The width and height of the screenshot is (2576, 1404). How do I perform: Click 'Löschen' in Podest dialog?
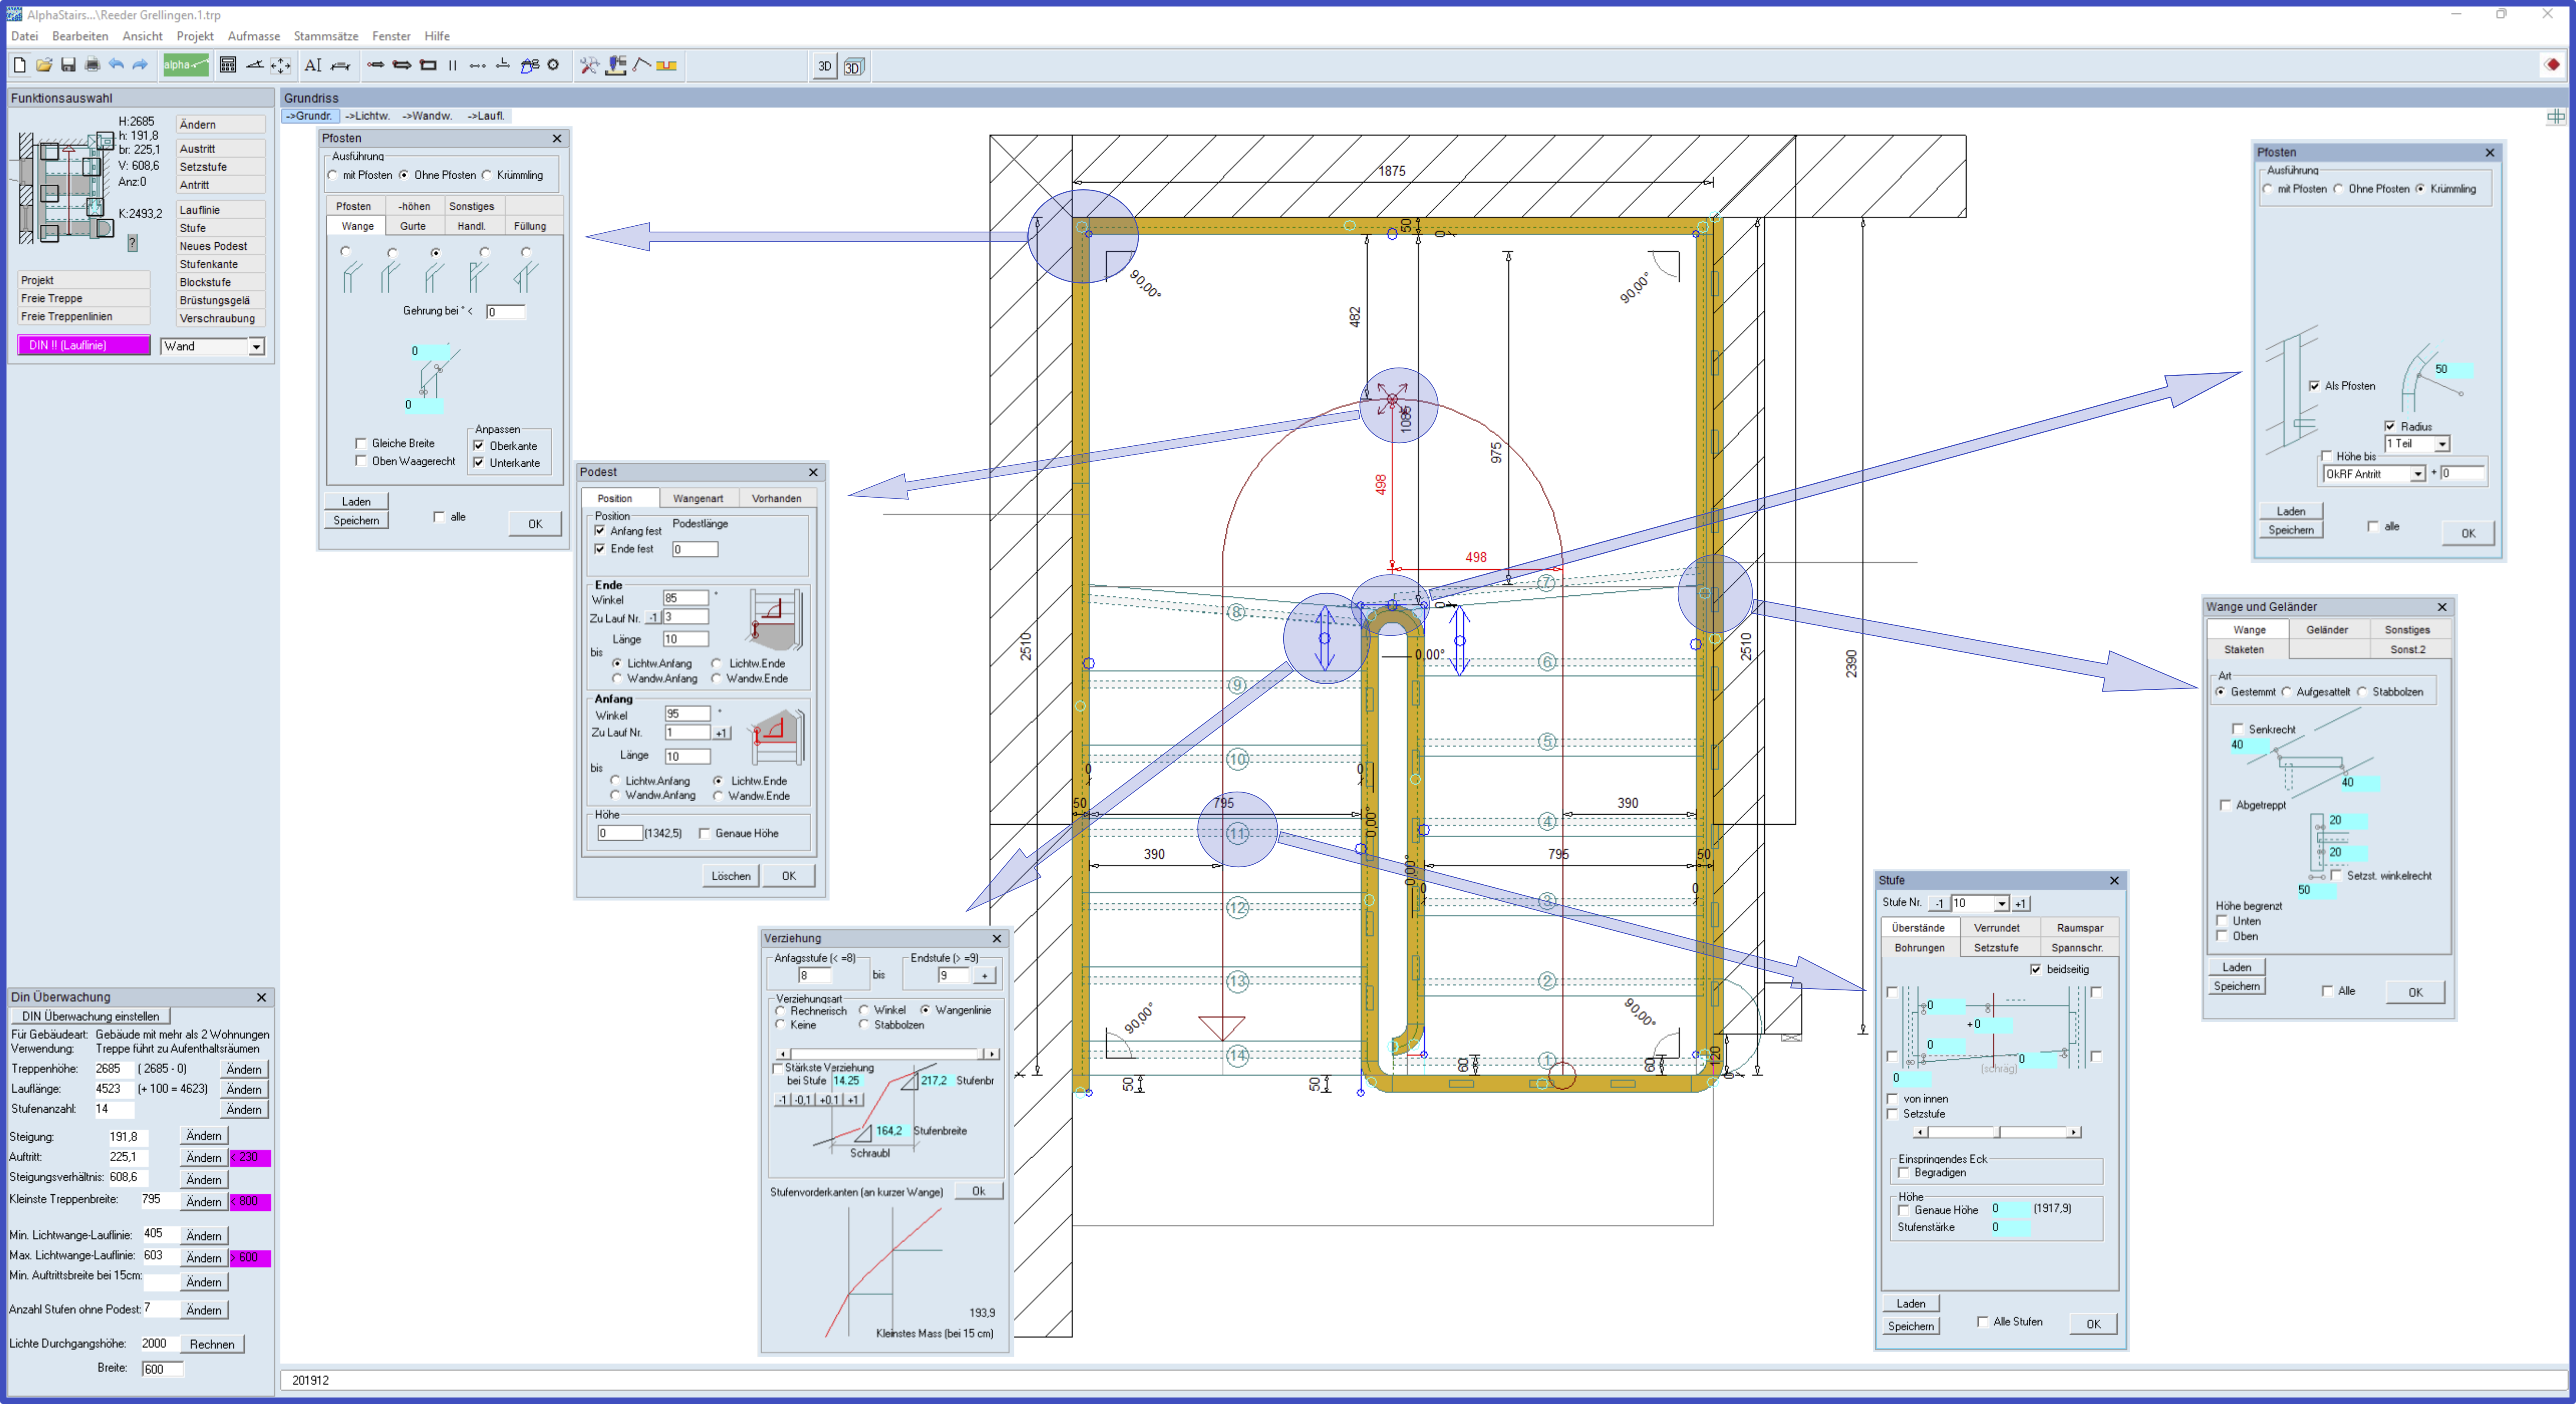click(x=731, y=876)
